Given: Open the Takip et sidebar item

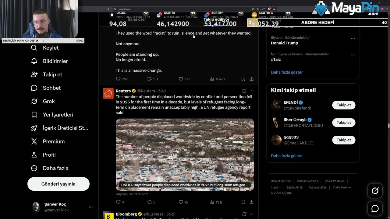Looking at the screenshot, I should [47, 75].
